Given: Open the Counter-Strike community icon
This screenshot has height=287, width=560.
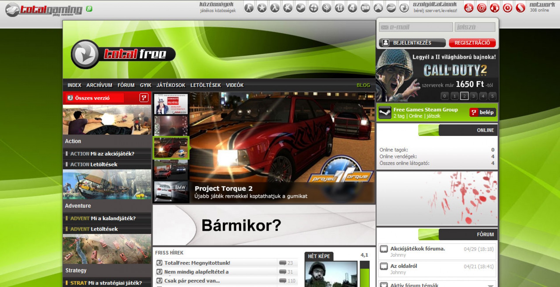Looking at the screenshot, I should (x=249, y=8).
